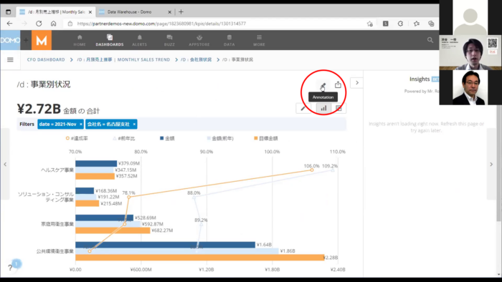502x282 pixels.
Task: Click the share card icon
Action: coord(338,84)
